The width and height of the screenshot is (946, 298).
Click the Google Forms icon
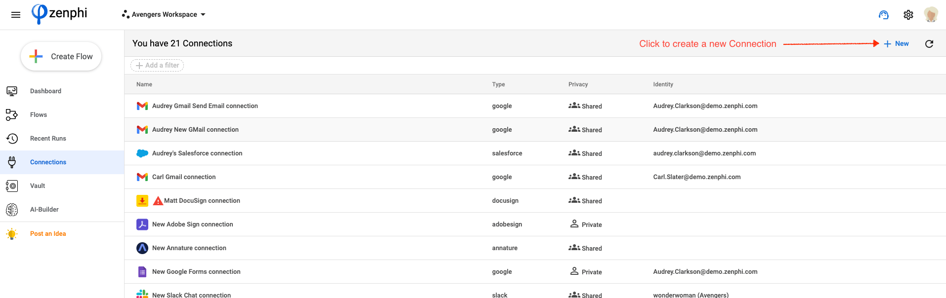point(142,272)
